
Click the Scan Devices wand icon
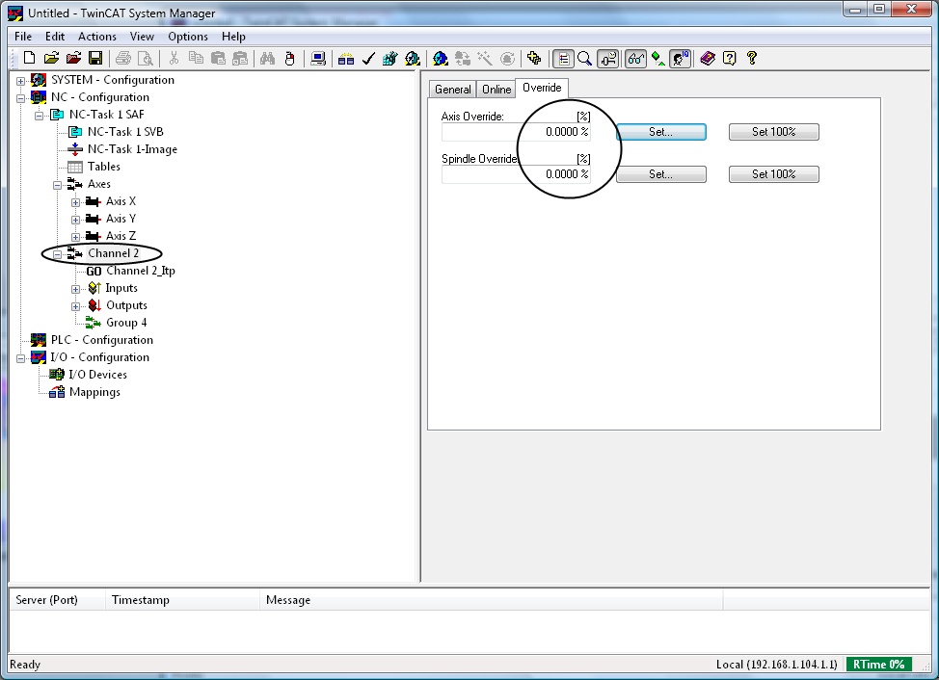click(485, 58)
